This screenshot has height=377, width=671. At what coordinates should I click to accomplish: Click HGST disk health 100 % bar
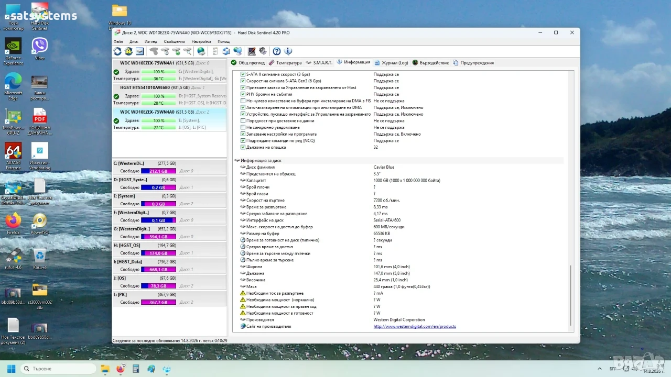(x=158, y=96)
